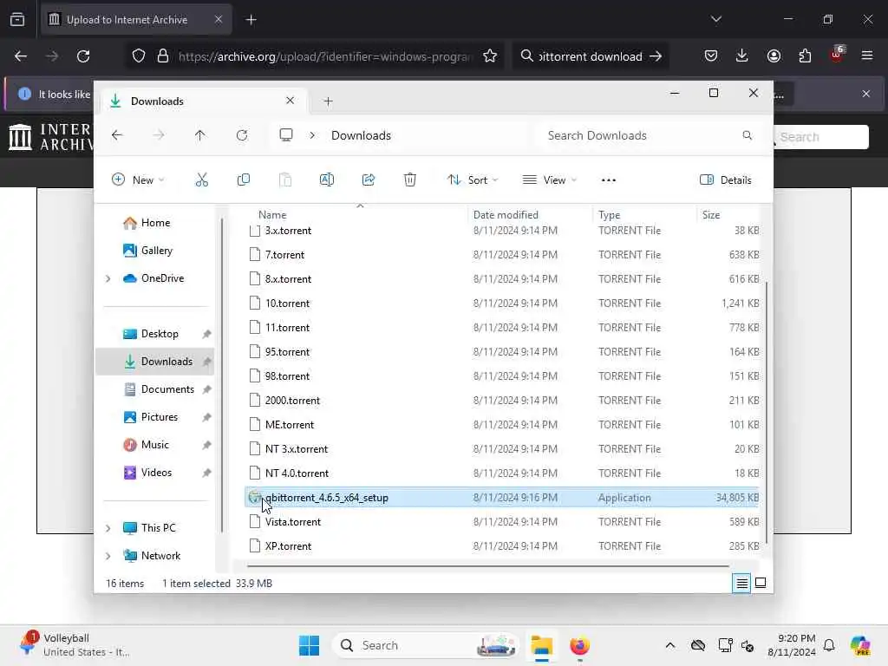This screenshot has width=888, height=666.
Task: Open Firefox hamburger application menu
Action: click(x=866, y=56)
